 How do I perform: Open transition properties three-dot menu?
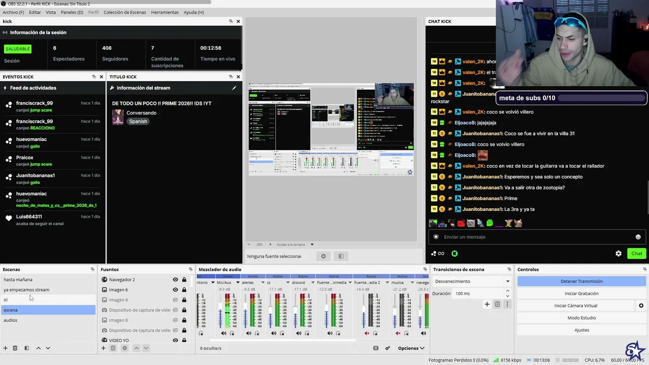point(507,304)
